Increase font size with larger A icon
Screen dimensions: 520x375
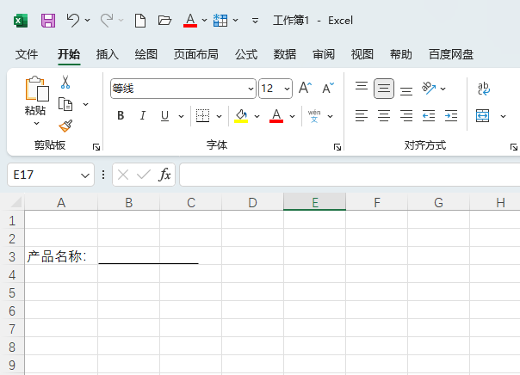coord(305,89)
